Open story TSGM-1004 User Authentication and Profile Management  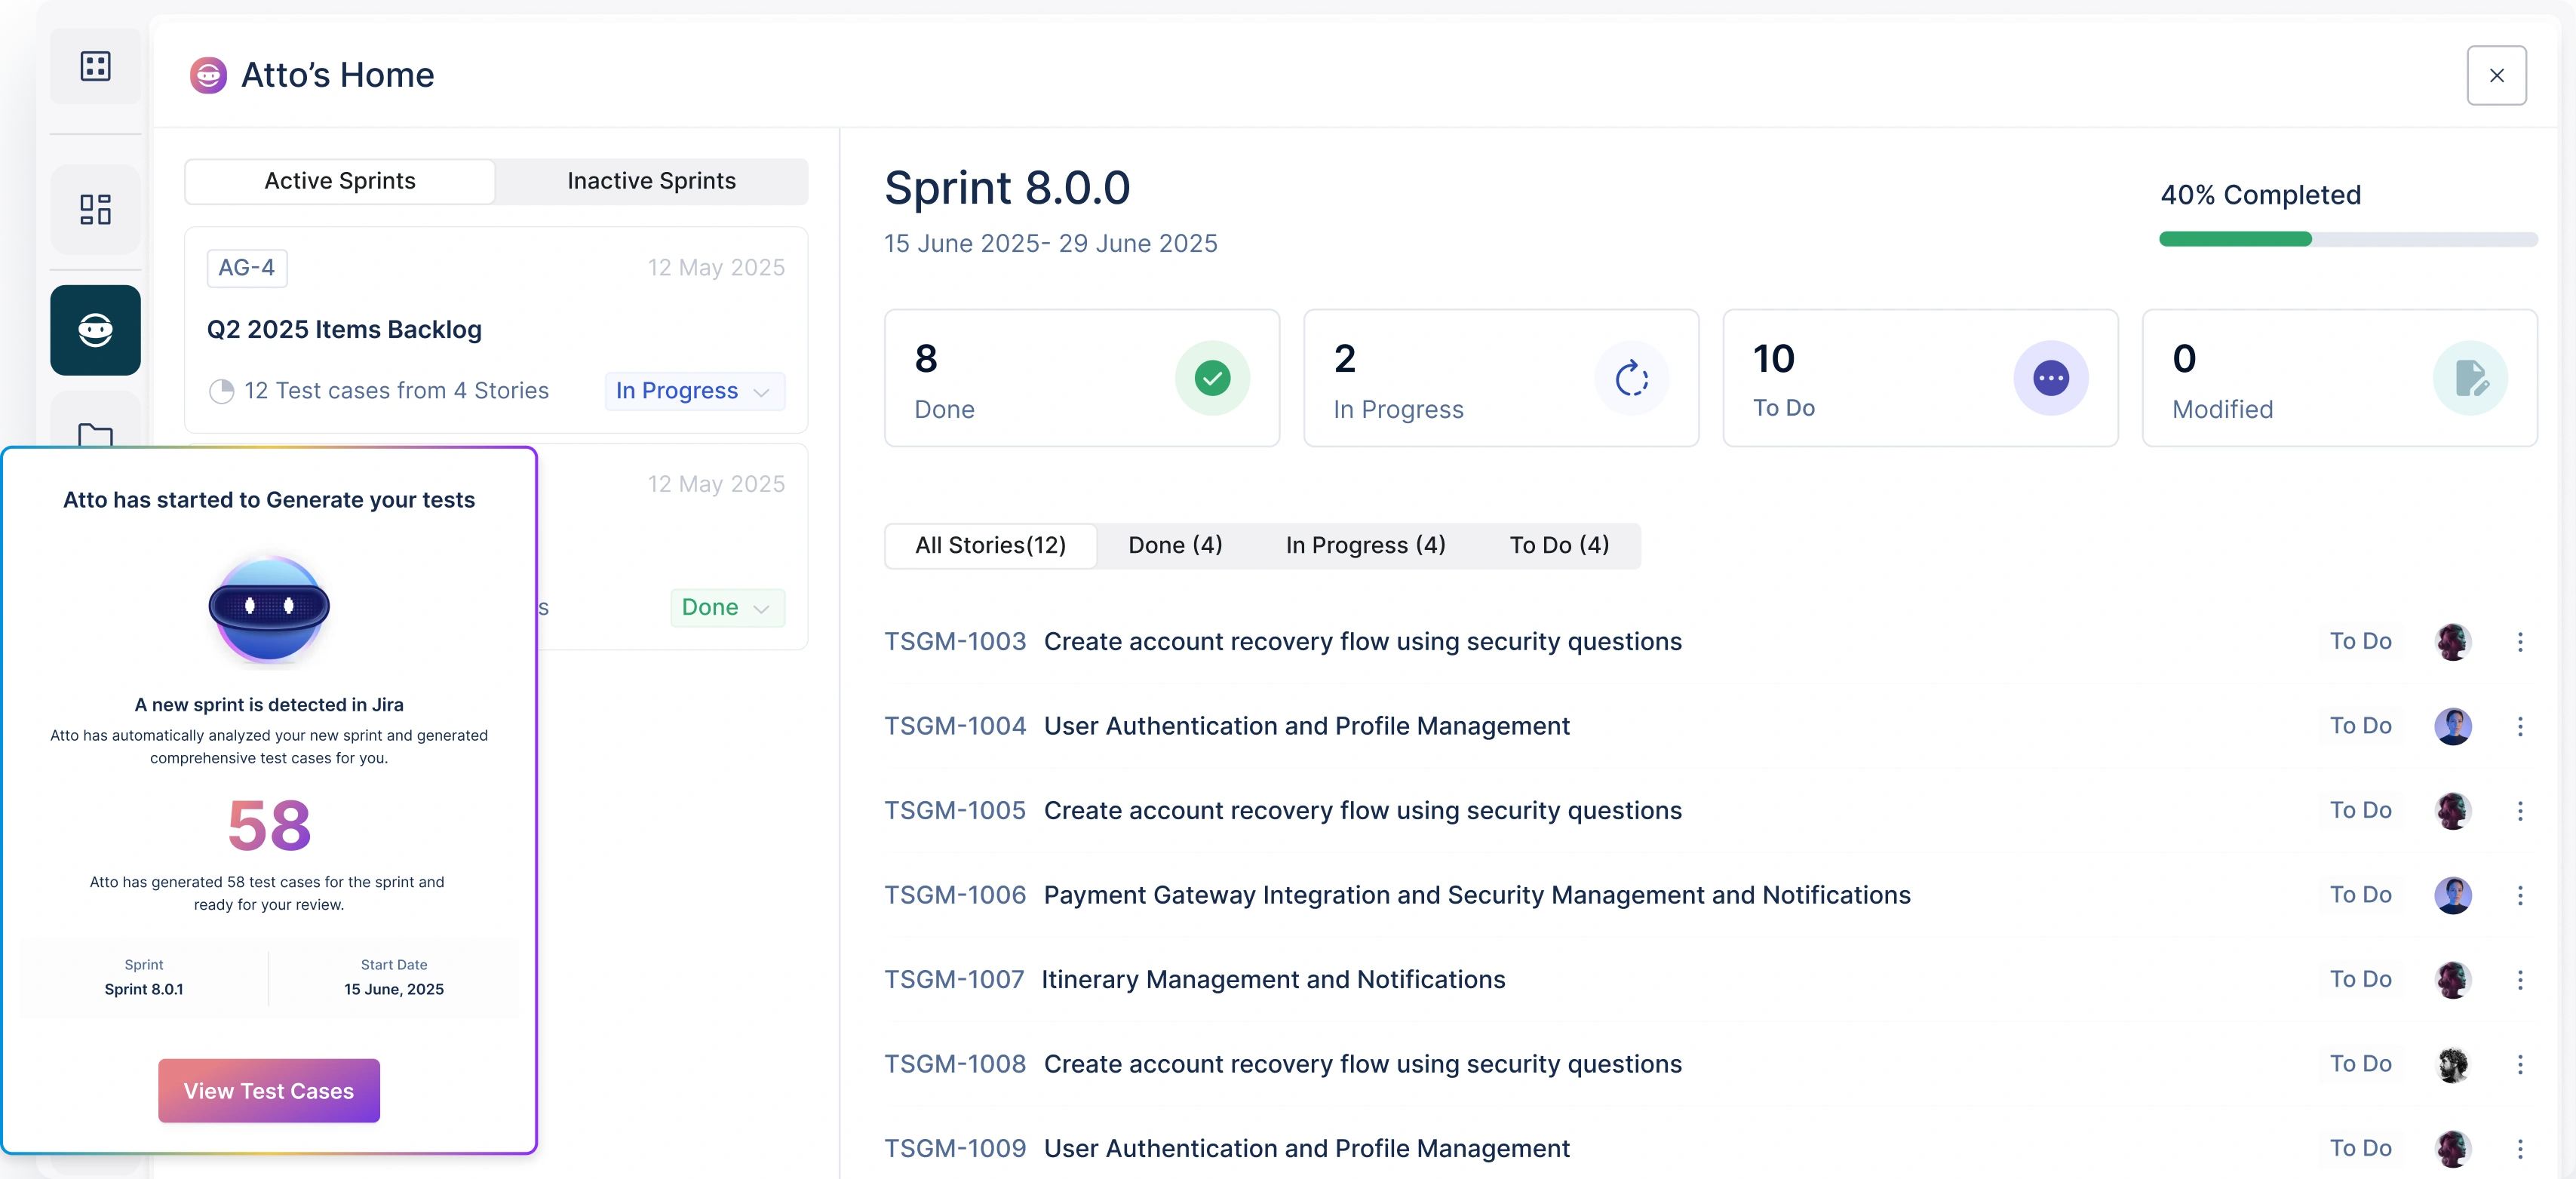(1306, 726)
